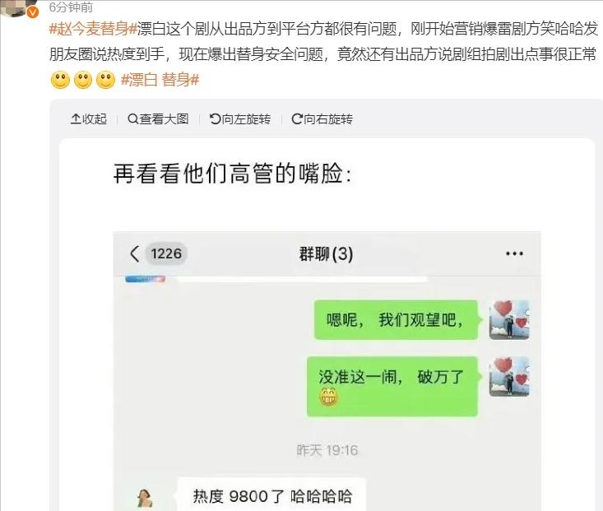Click the grinning emoji in green bubble
603x511 pixels.
pos(328,397)
